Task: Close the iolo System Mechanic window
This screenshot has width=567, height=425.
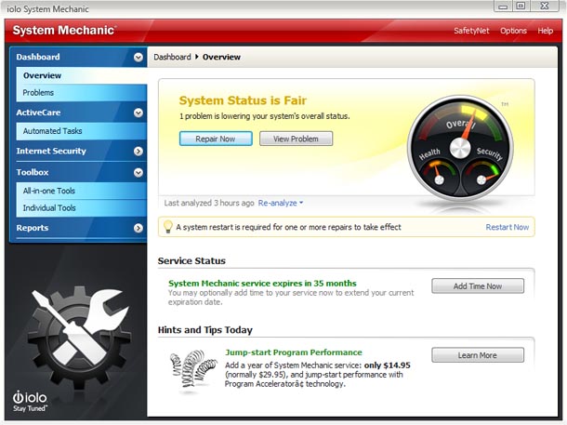Action: pos(545,7)
